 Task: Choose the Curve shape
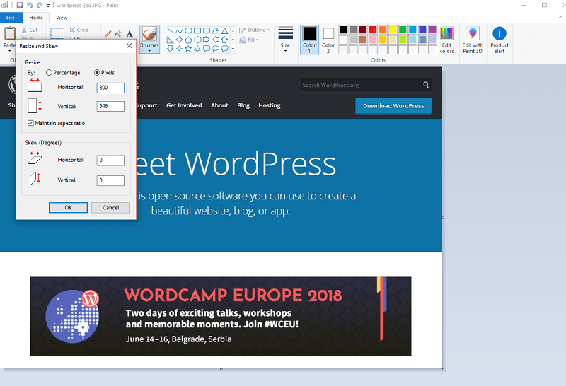(x=180, y=30)
